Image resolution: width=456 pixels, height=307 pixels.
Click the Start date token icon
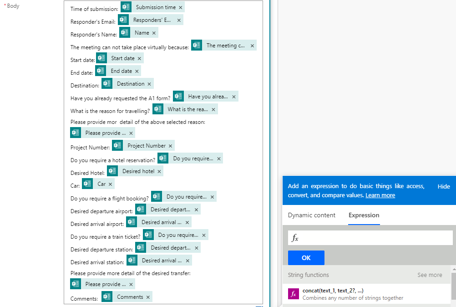click(x=101, y=58)
